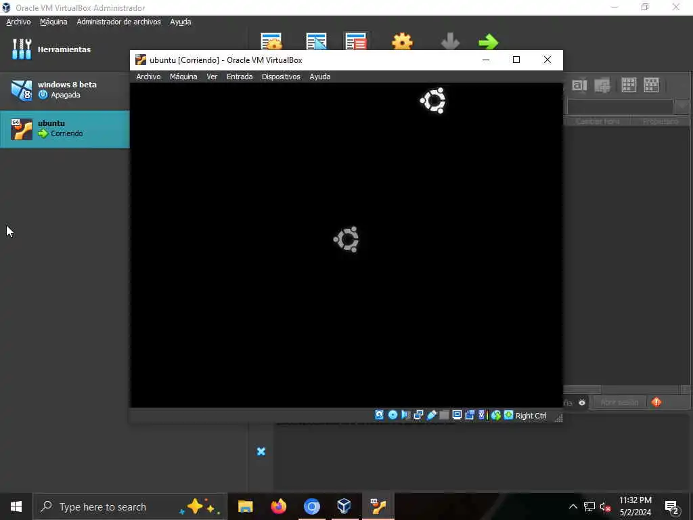Viewport: 693px width, 520px height.
Task: Click the second grid icon in guest file panel
Action: tap(652, 85)
